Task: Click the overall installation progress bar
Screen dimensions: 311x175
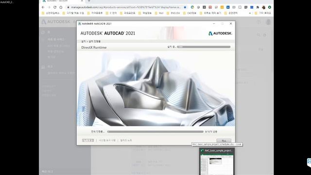Action: (155, 132)
